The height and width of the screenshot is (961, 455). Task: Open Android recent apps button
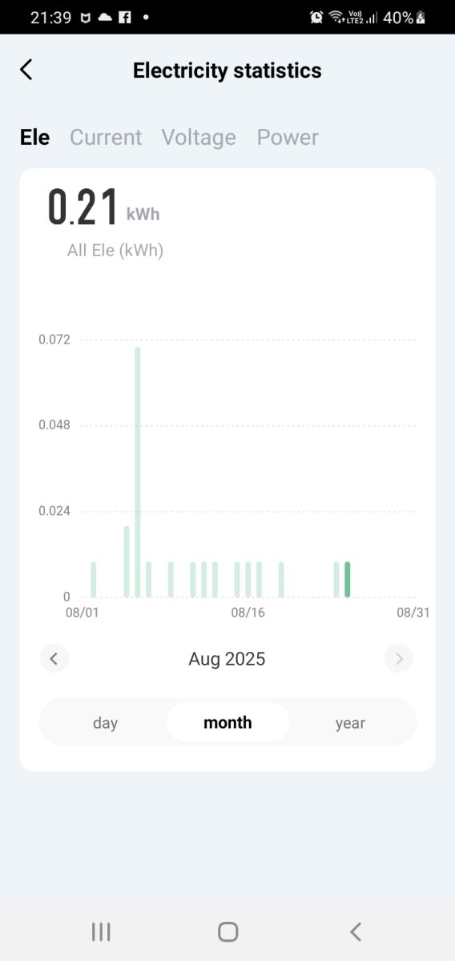point(101,931)
